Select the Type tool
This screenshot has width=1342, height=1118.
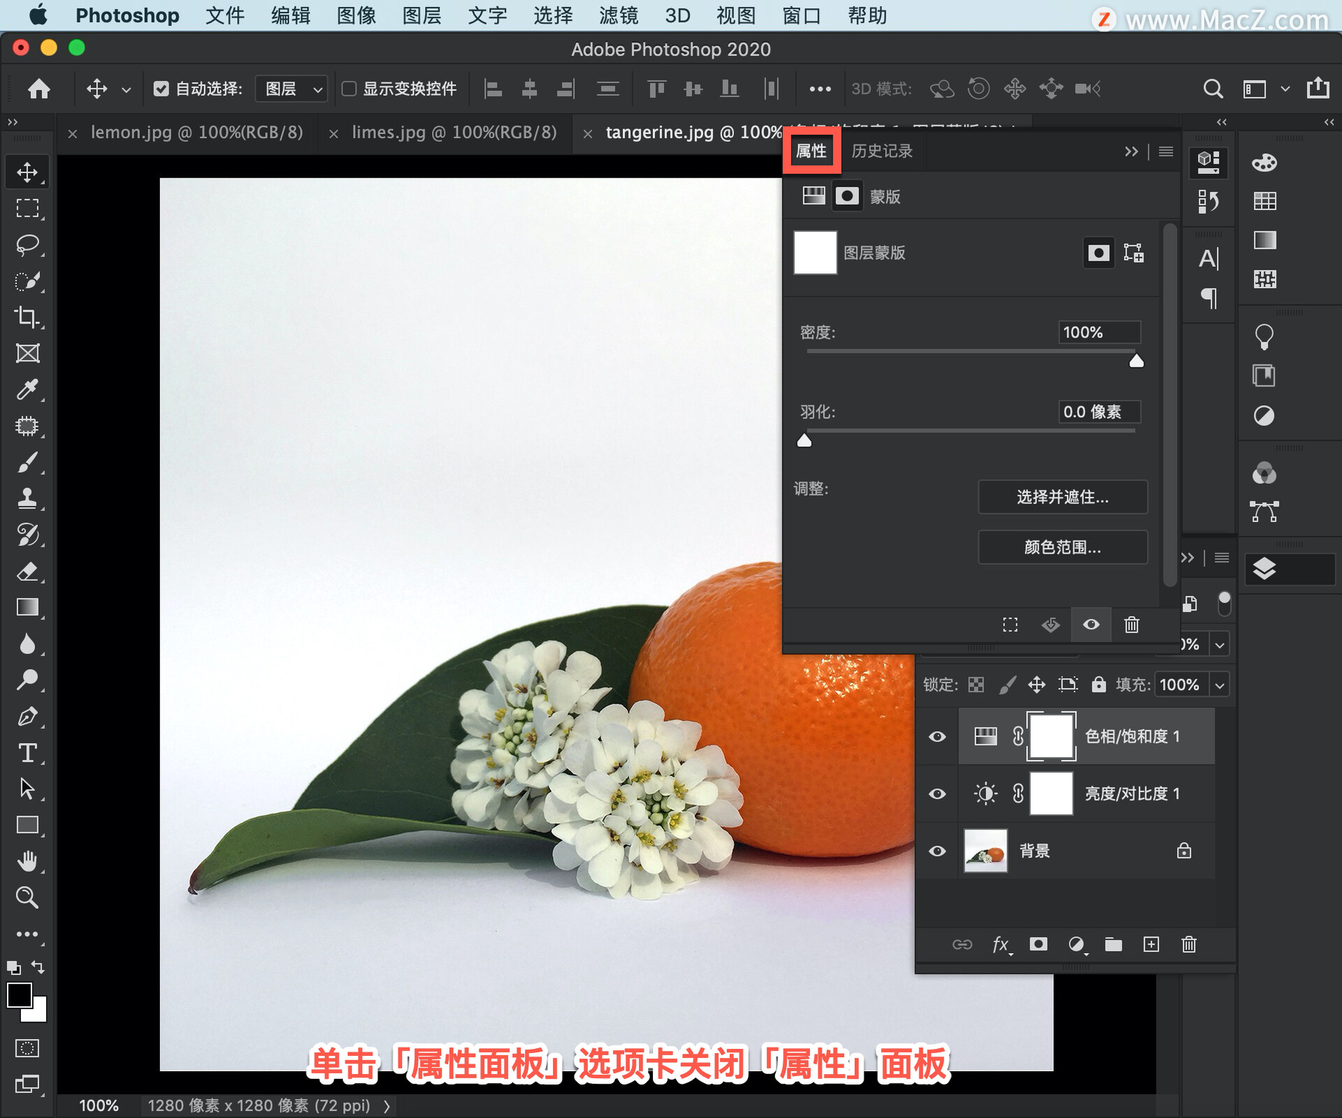point(27,753)
